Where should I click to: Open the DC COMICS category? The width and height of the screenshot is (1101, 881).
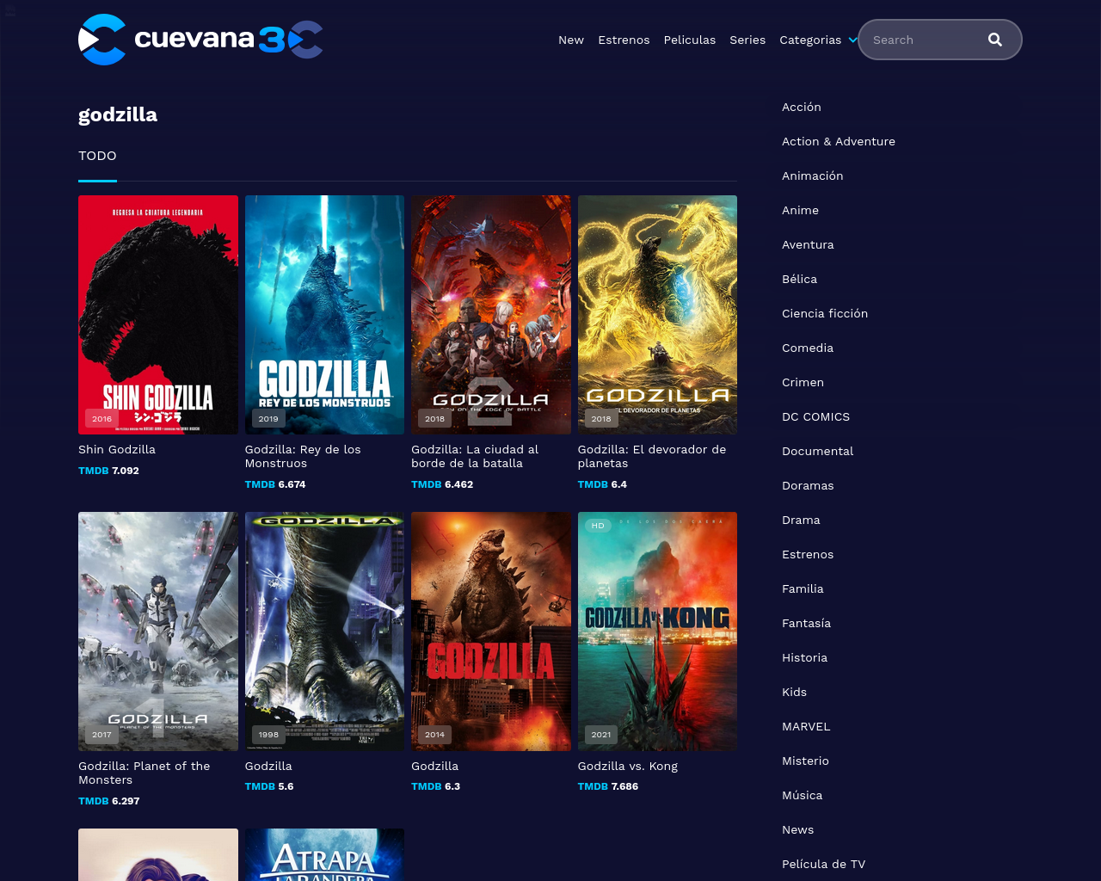pyautogui.click(x=815, y=416)
